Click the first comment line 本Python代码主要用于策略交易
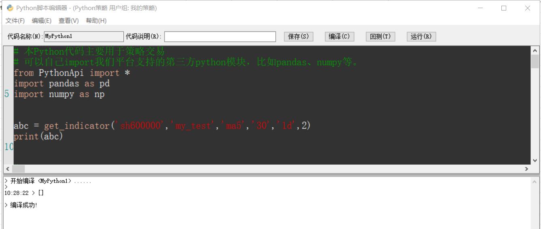Image resolution: width=541 pixels, height=229 pixels. (x=89, y=52)
